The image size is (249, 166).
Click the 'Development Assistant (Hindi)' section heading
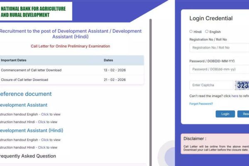coord(32,130)
